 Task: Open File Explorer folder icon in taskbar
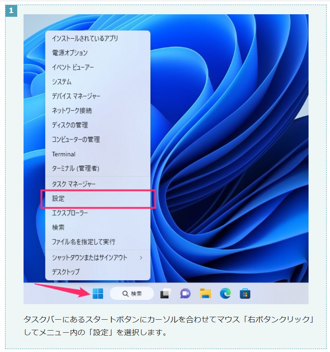[x=206, y=293]
